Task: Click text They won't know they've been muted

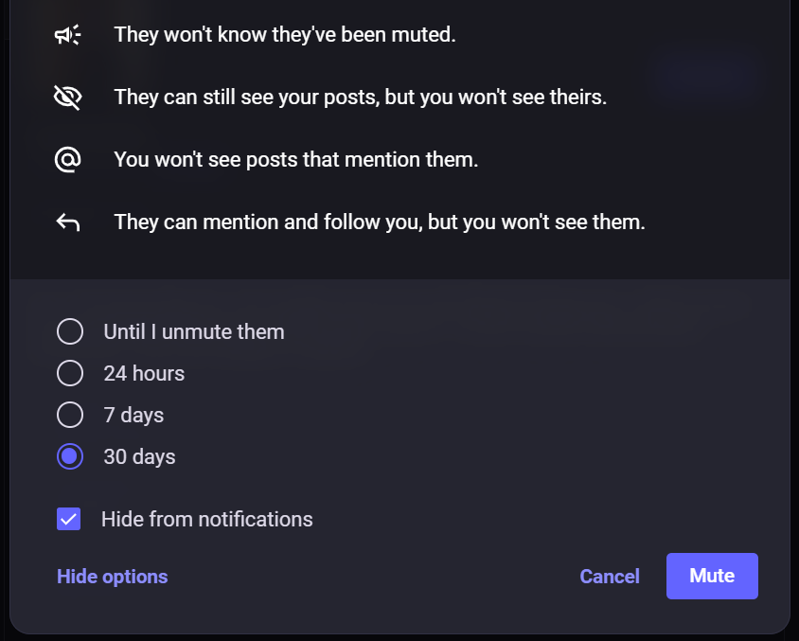Action: pyautogui.click(x=285, y=35)
